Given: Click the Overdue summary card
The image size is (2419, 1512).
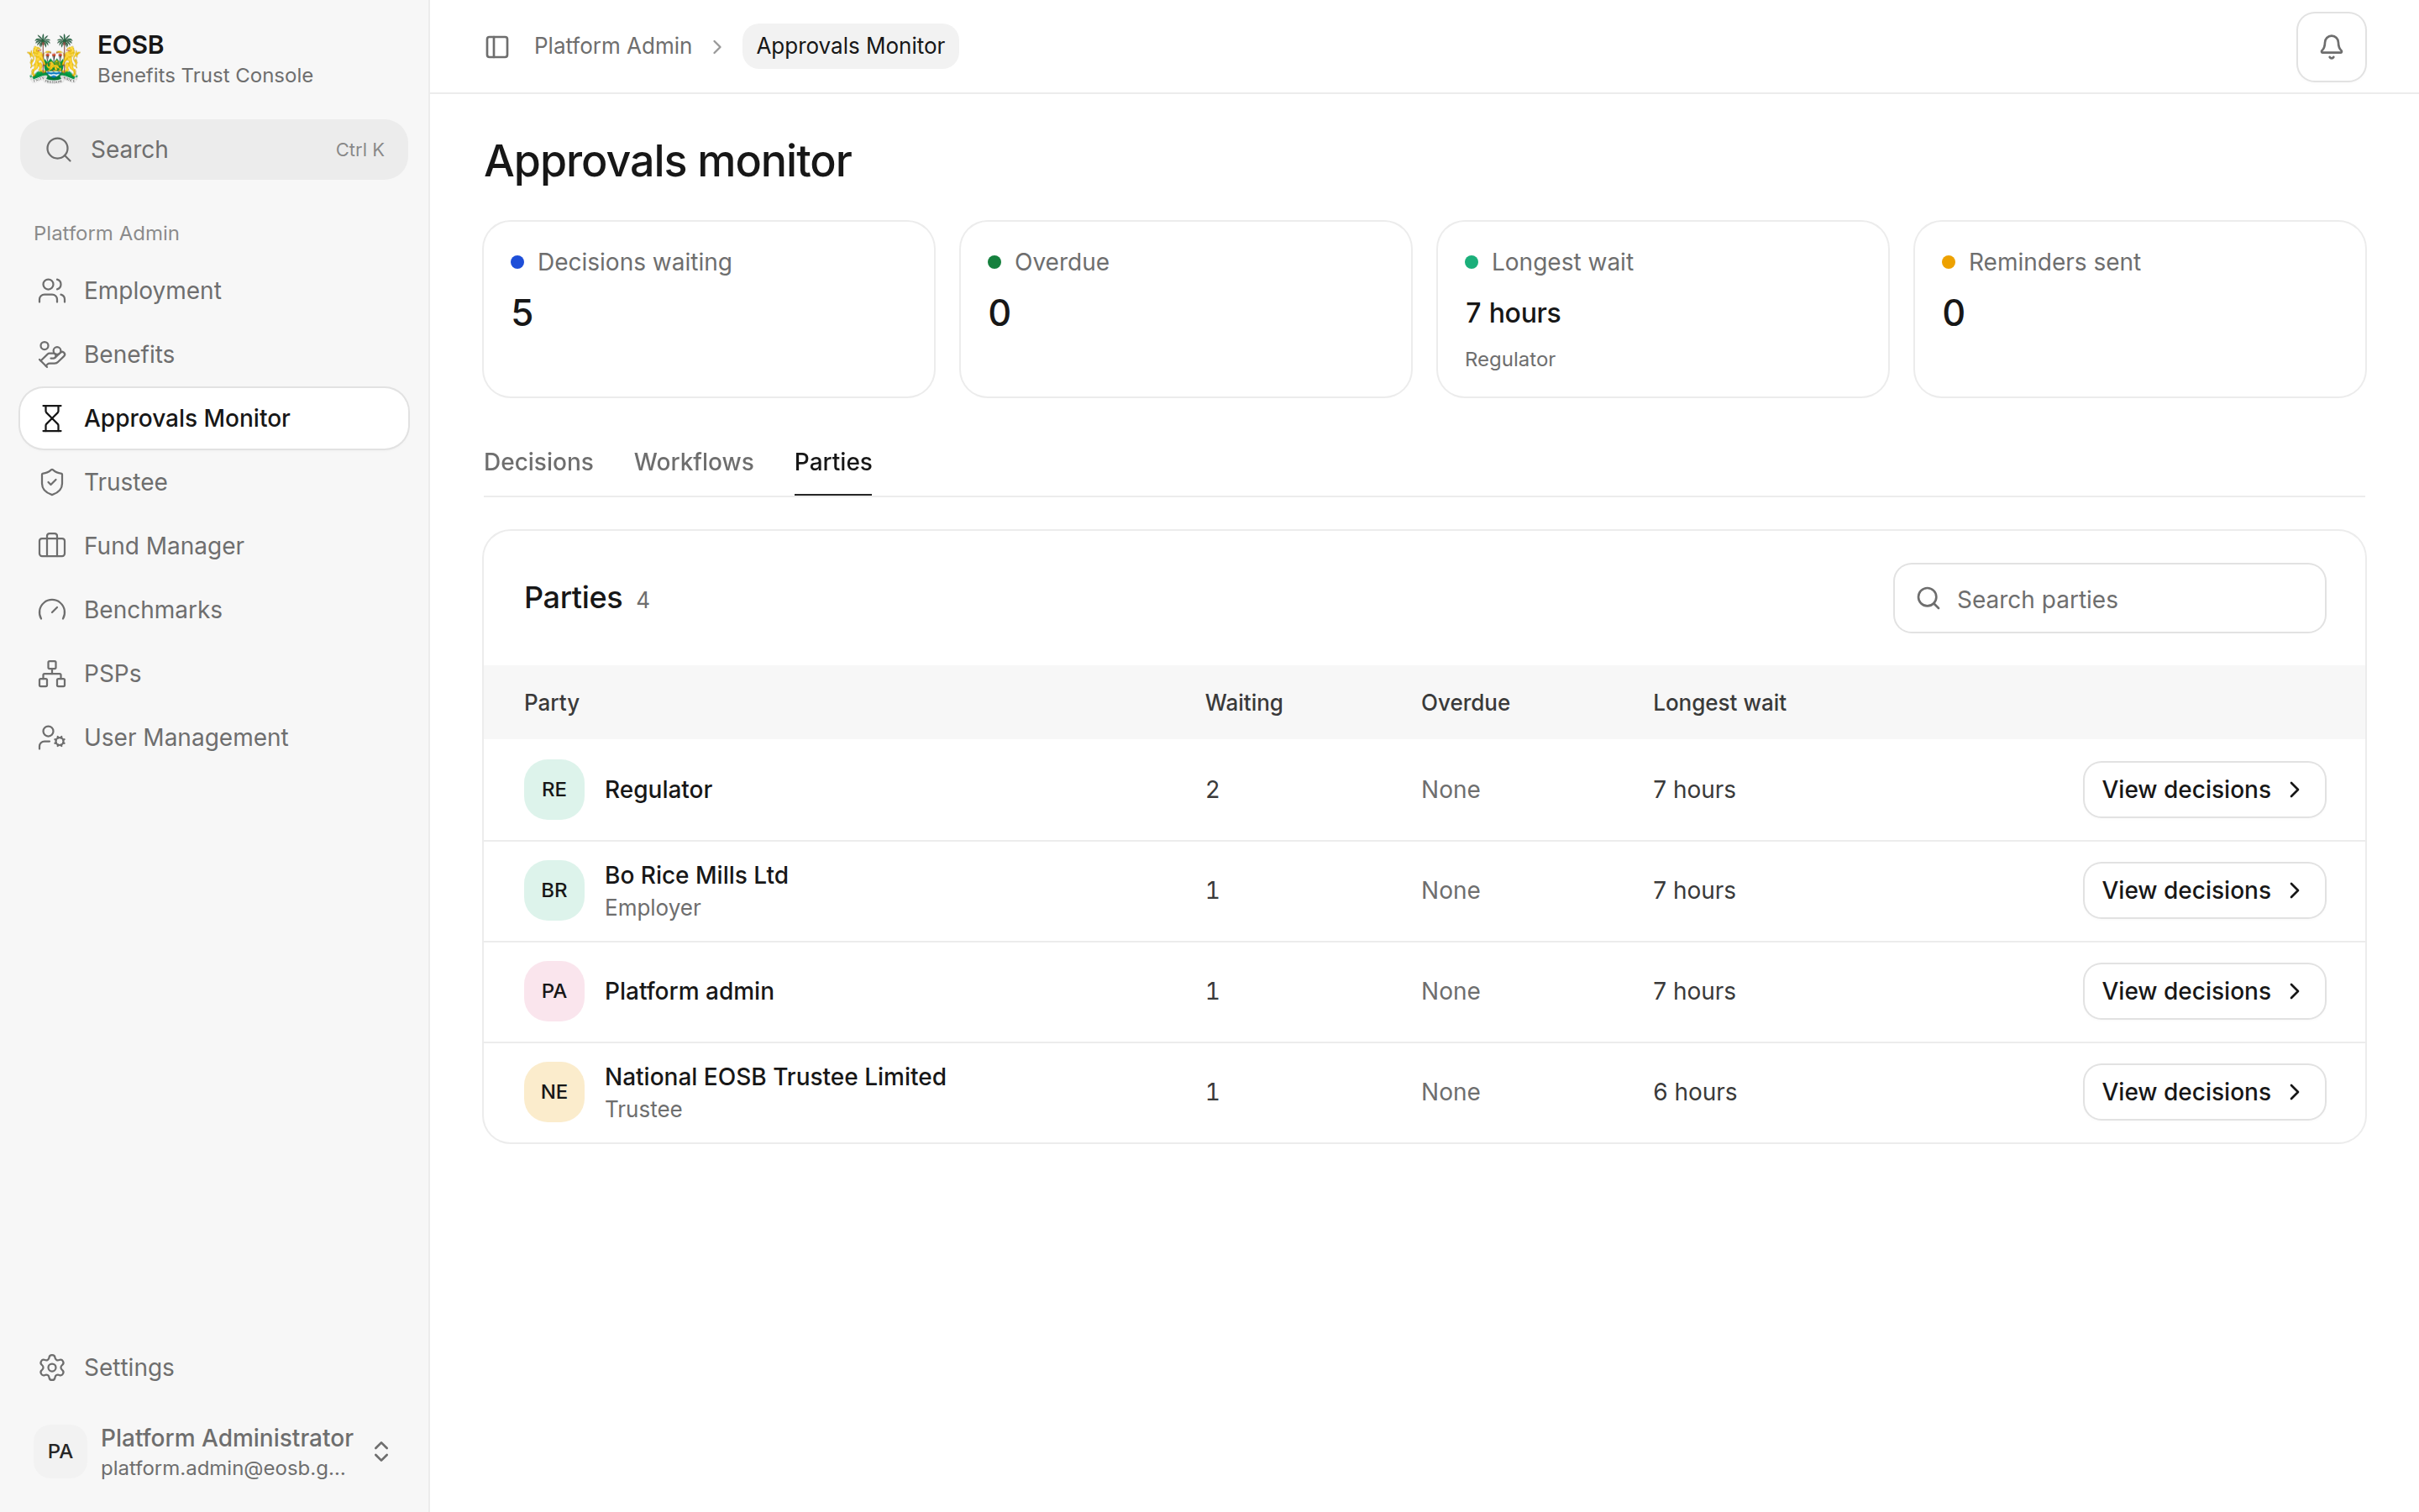Looking at the screenshot, I should click(1185, 309).
